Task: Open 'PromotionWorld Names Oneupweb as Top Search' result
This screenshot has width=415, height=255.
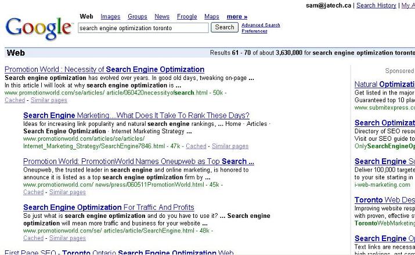Action: [139, 161]
